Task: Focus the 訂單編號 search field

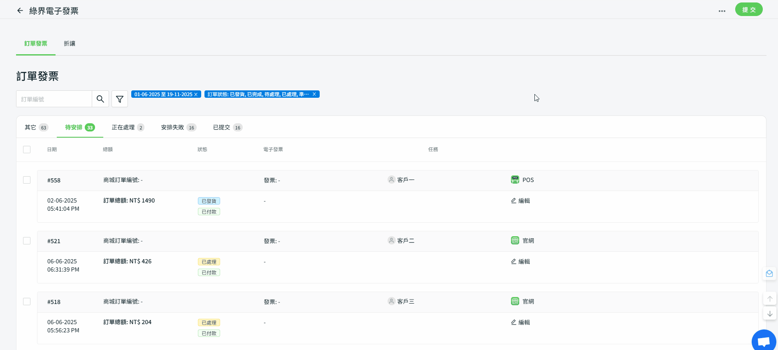Action: (x=54, y=99)
